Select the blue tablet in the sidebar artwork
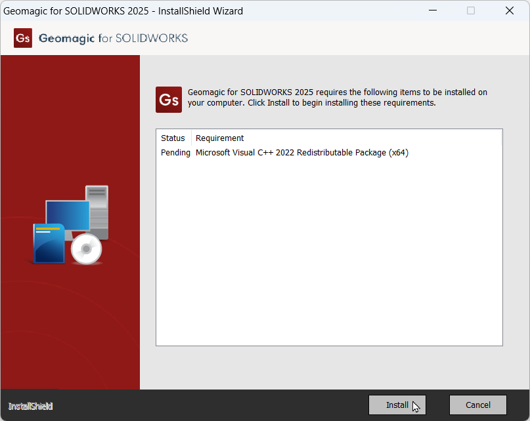The image size is (530, 421). [49, 243]
